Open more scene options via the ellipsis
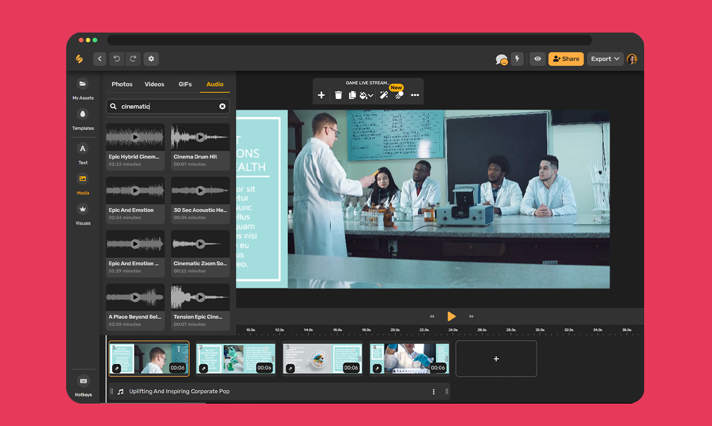Screen dimensions: 712x426 tap(415, 95)
